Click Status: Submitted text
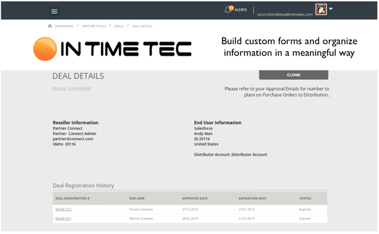Image resolution: width=379 pixels, height=234 pixels. click(72, 89)
